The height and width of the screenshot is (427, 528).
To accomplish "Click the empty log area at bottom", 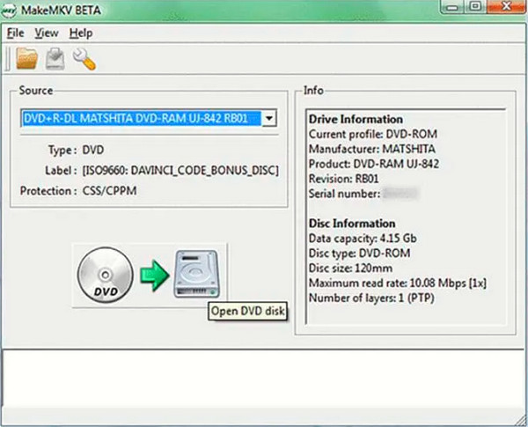I will [264, 383].
